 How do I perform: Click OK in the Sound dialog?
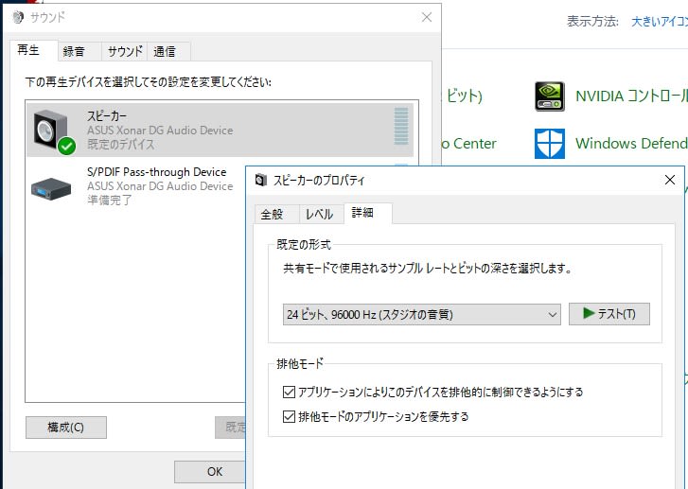point(210,472)
